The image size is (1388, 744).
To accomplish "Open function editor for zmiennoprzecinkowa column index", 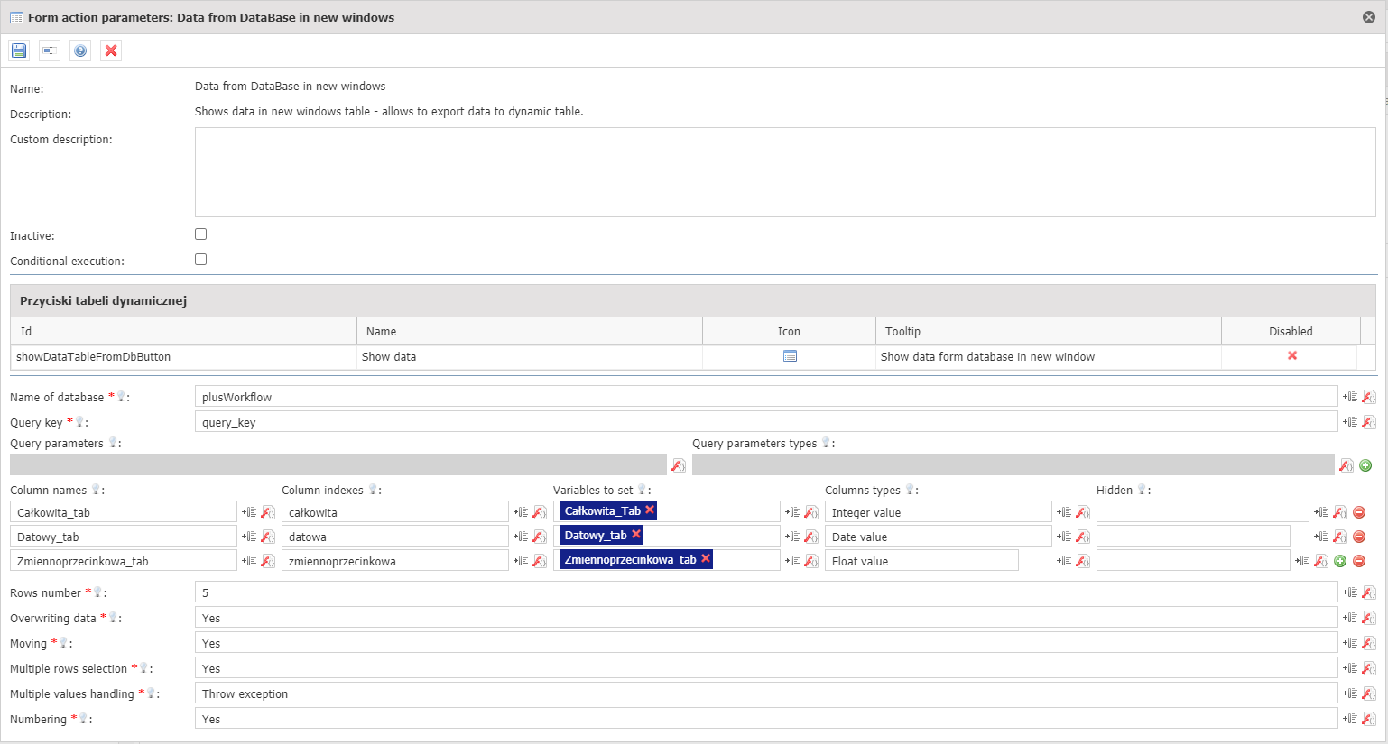I will pos(540,561).
